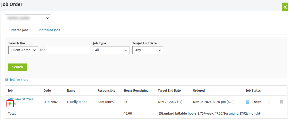The height and width of the screenshot is (120, 289).
Task: Open the O'Reily, Noah client link
Action: point(77,102)
